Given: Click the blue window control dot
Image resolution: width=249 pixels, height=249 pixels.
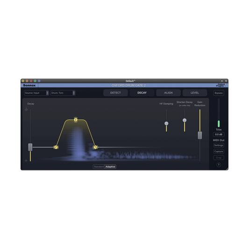Looking at the screenshot, I should pos(39,81).
